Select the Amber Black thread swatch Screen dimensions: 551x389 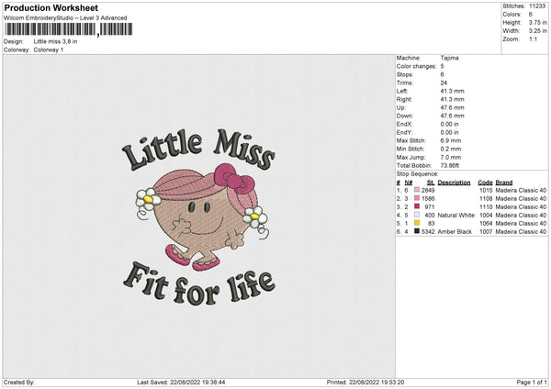(x=417, y=231)
